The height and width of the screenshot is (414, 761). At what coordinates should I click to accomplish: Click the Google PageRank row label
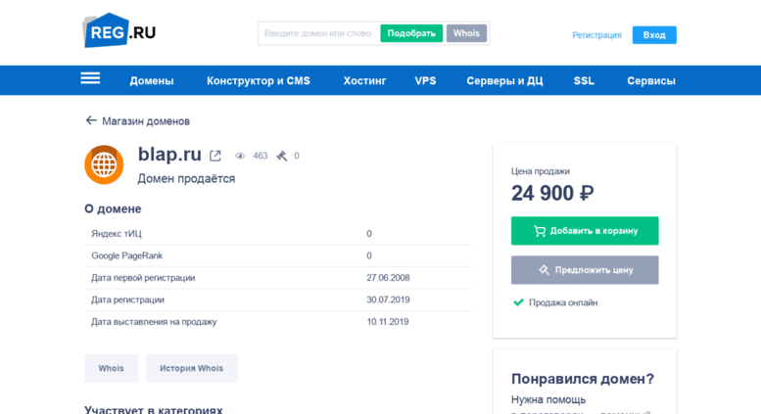(x=126, y=255)
